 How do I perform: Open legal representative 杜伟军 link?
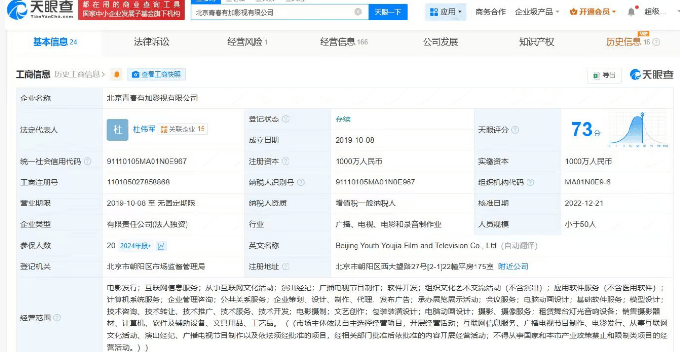(x=144, y=129)
